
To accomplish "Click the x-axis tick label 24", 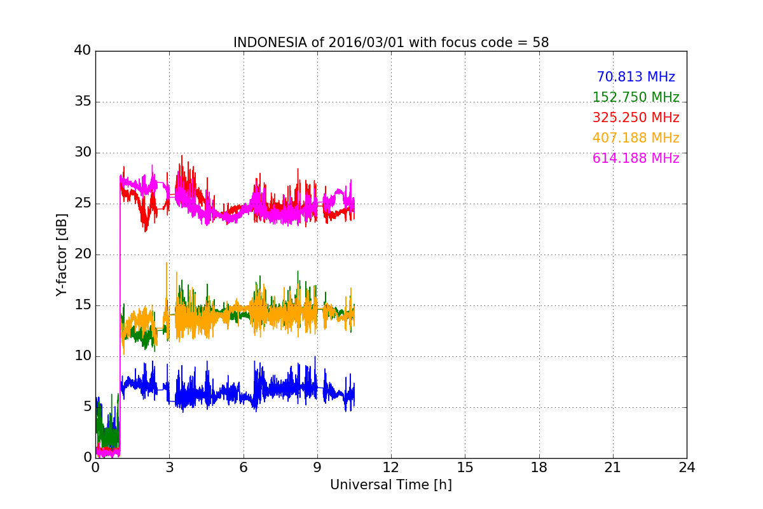I will pyautogui.click(x=687, y=468).
